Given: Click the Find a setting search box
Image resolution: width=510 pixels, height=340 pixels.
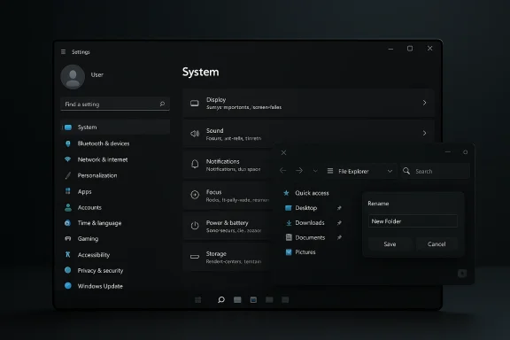Looking at the screenshot, I should (115, 104).
